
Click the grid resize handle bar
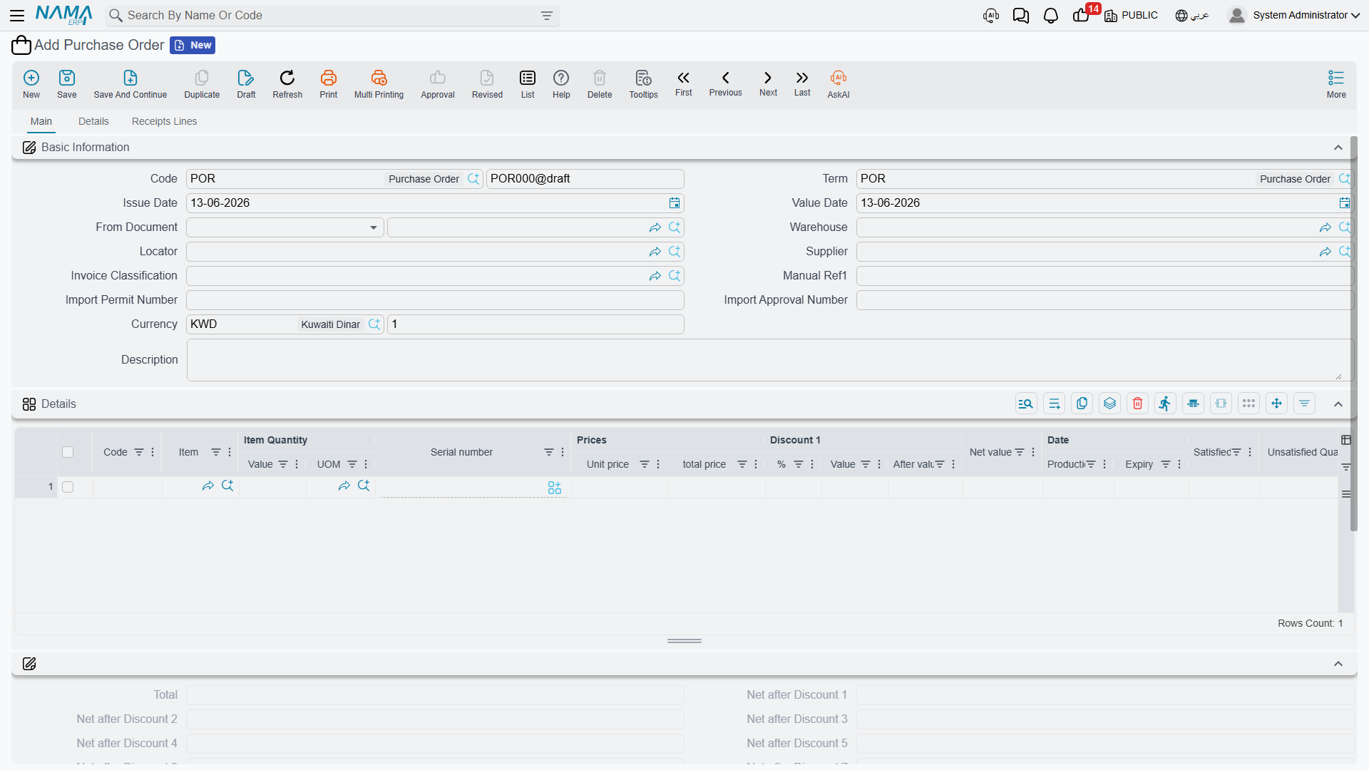pyautogui.click(x=684, y=641)
